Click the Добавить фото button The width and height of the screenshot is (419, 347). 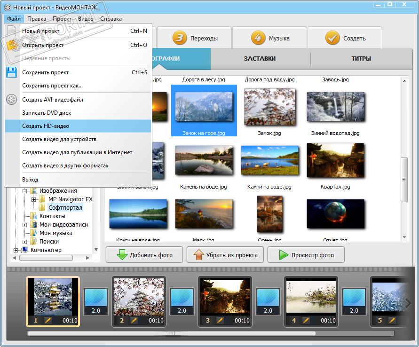point(144,255)
